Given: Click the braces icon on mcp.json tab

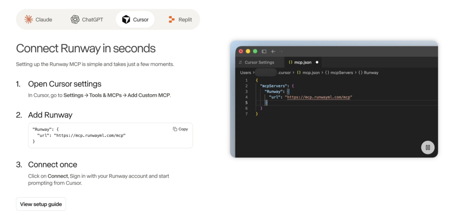Looking at the screenshot, I should pyautogui.click(x=290, y=62).
